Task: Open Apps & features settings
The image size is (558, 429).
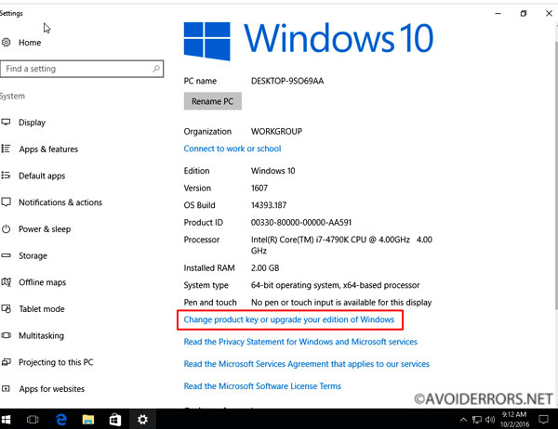Action: [x=48, y=149]
